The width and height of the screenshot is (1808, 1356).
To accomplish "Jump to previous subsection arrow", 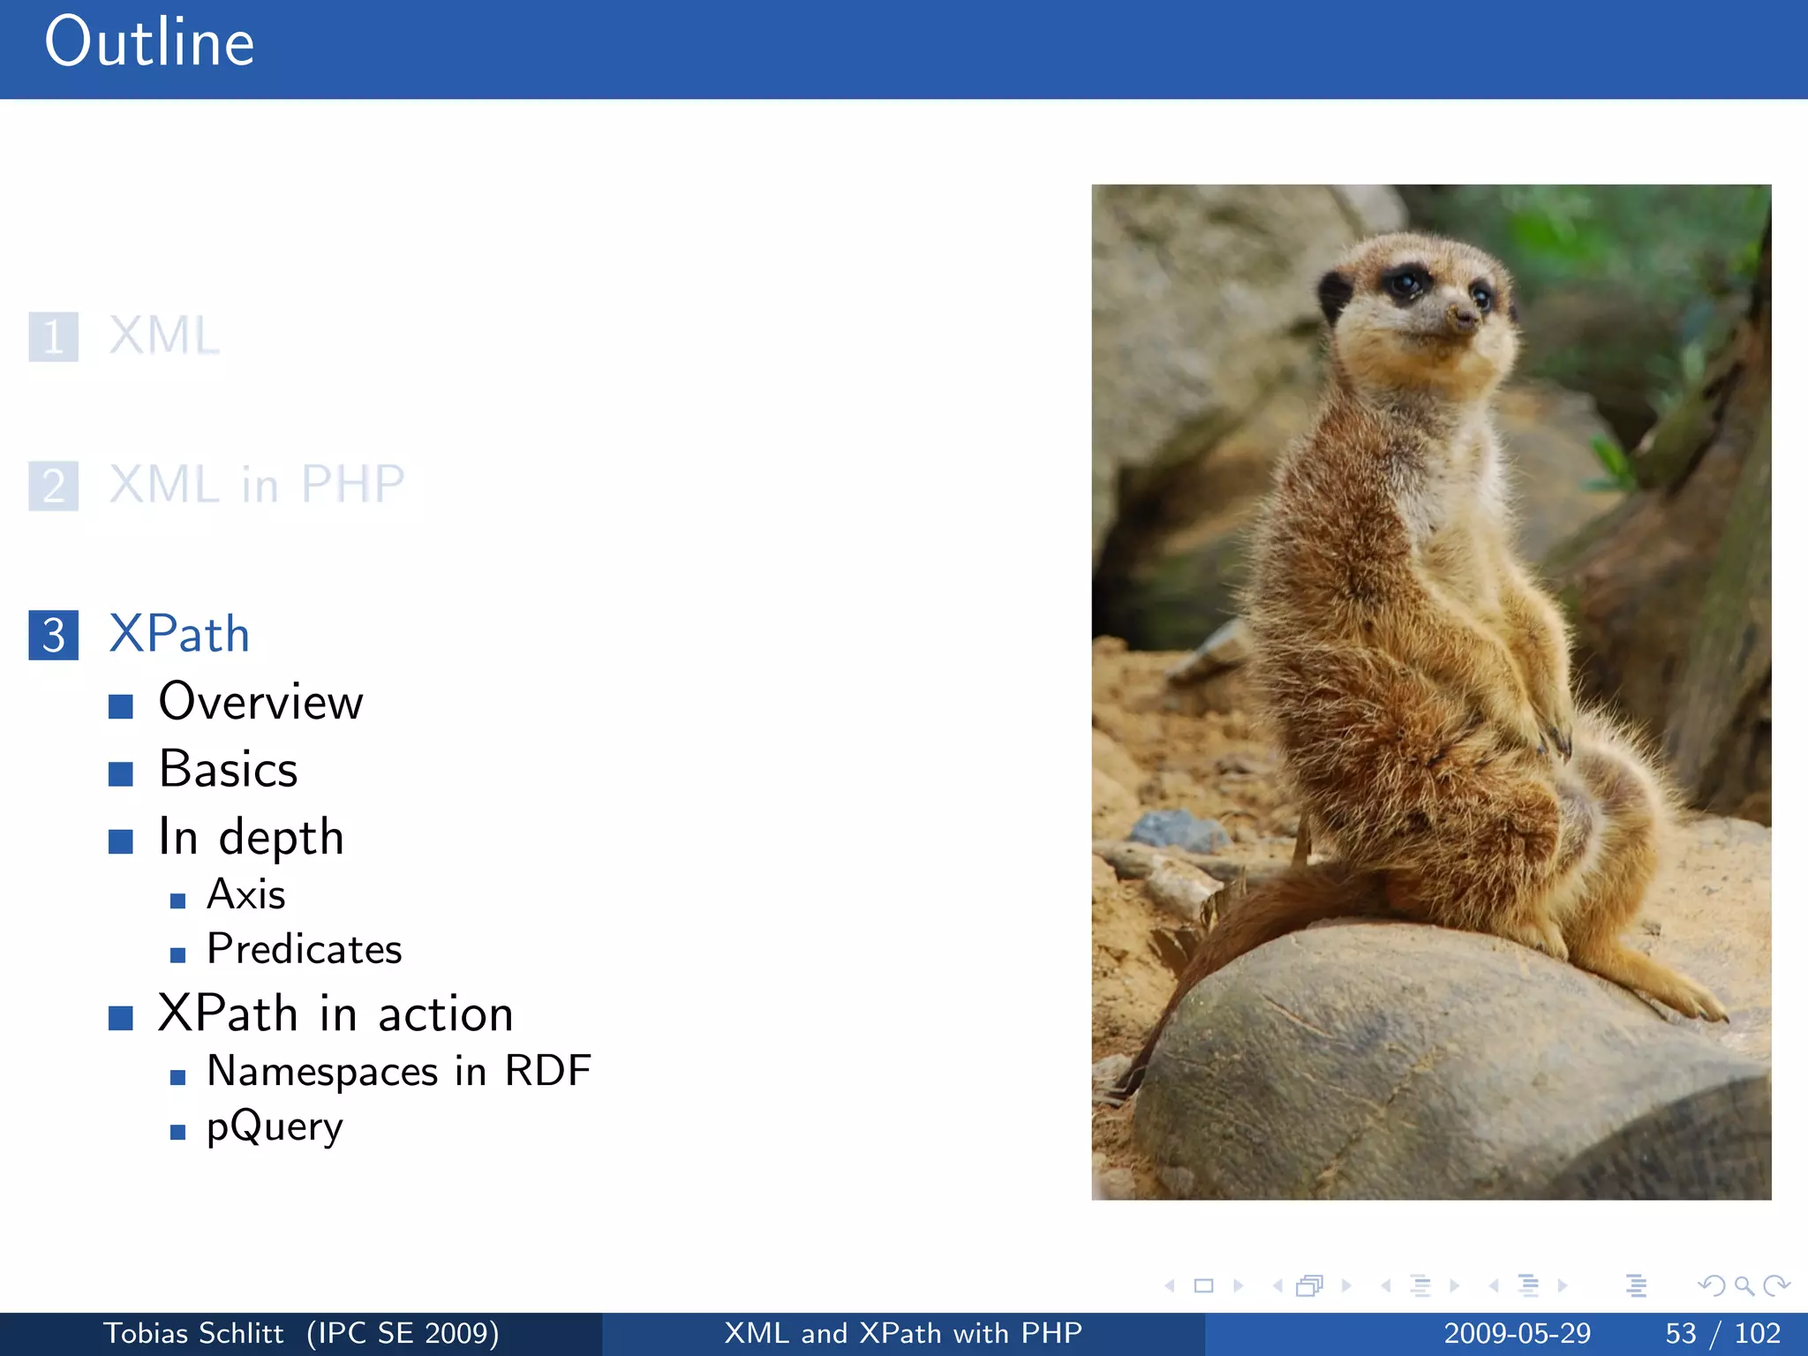I will [1386, 1286].
